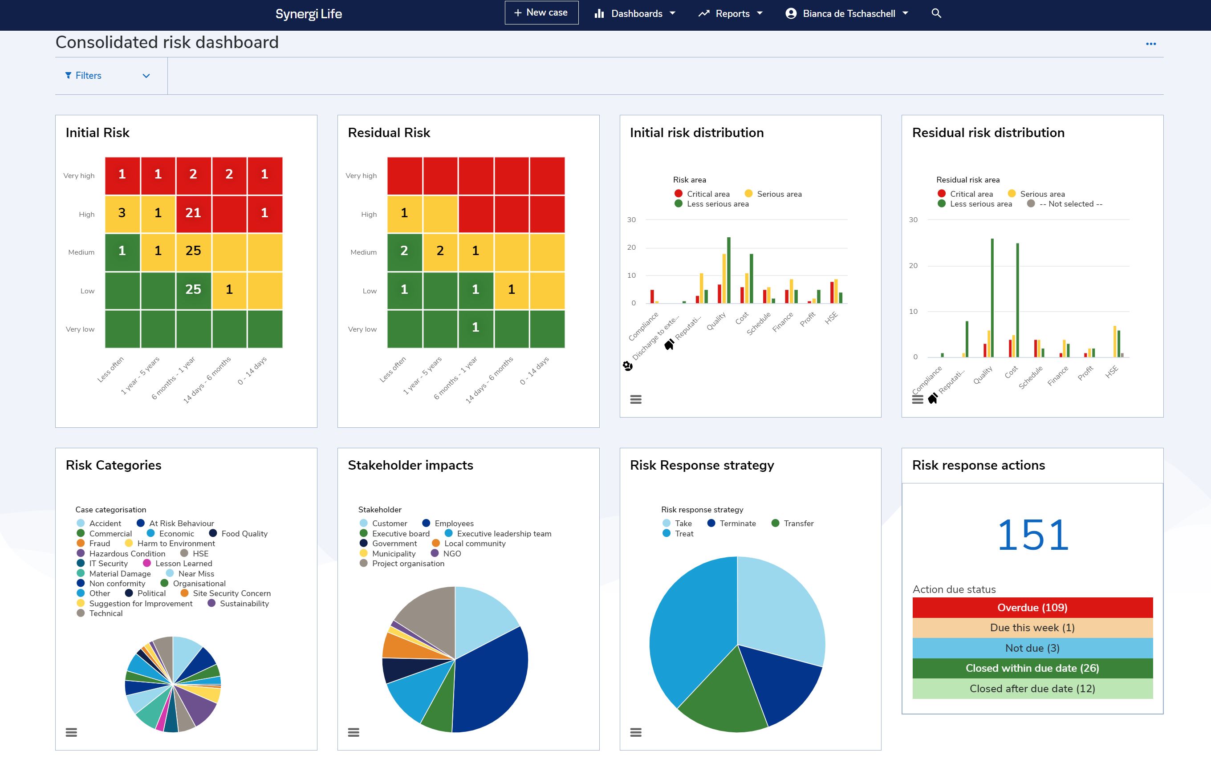Click the search magnifier in the top bar
The image size is (1211, 763).
pos(936,13)
